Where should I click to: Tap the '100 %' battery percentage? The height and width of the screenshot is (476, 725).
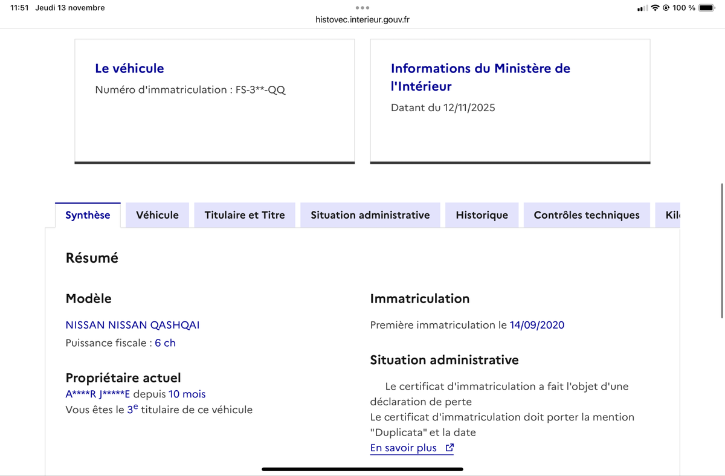point(684,8)
